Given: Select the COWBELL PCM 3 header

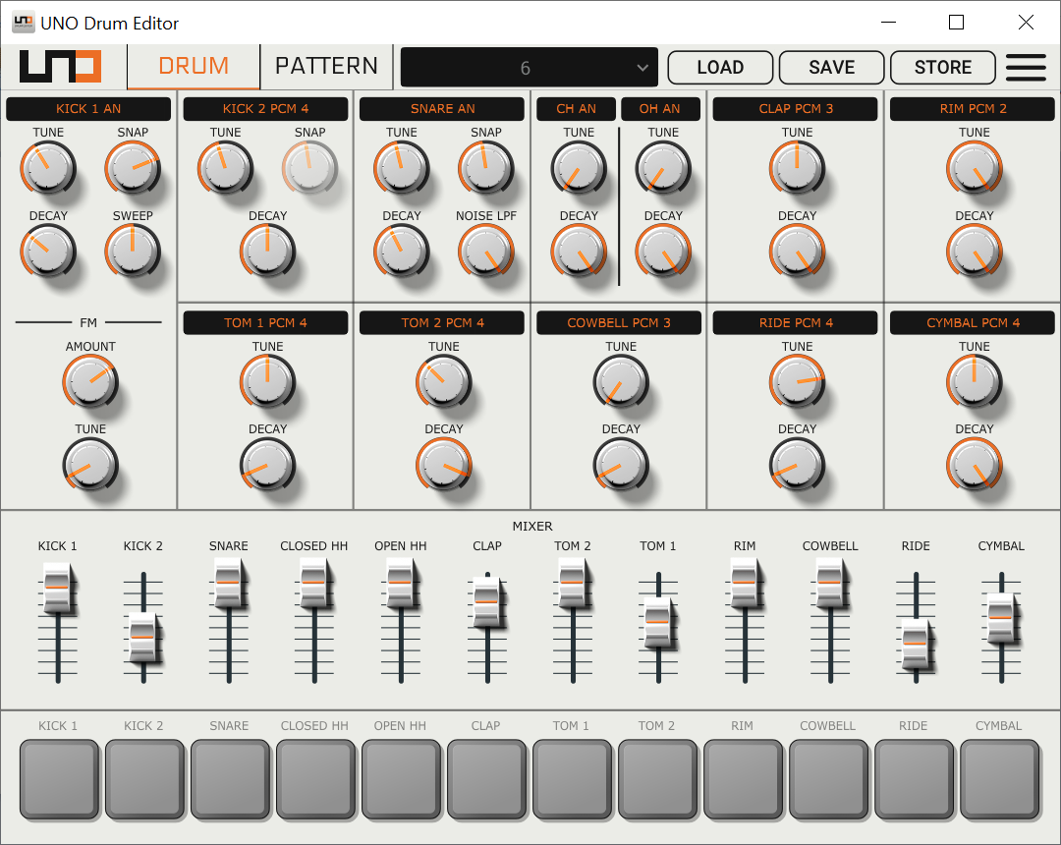Looking at the screenshot, I should coord(618,321).
